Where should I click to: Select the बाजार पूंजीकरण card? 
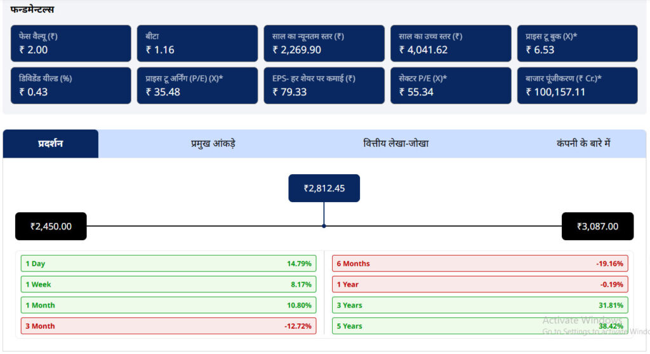click(x=577, y=85)
